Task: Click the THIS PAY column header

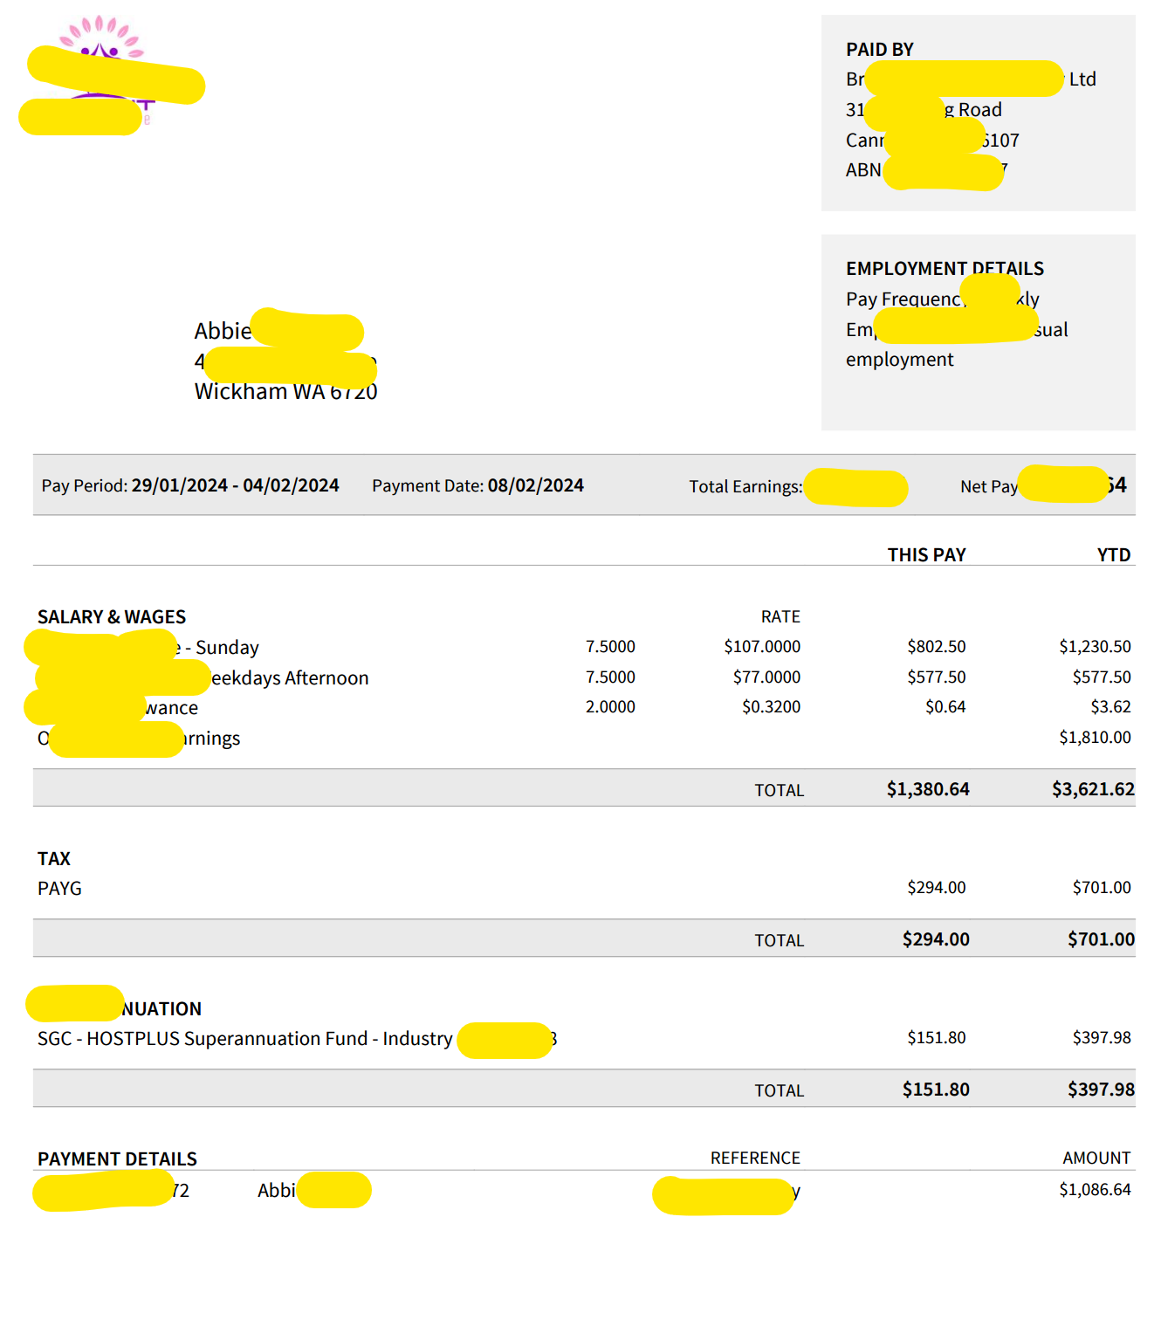Action: [926, 555]
